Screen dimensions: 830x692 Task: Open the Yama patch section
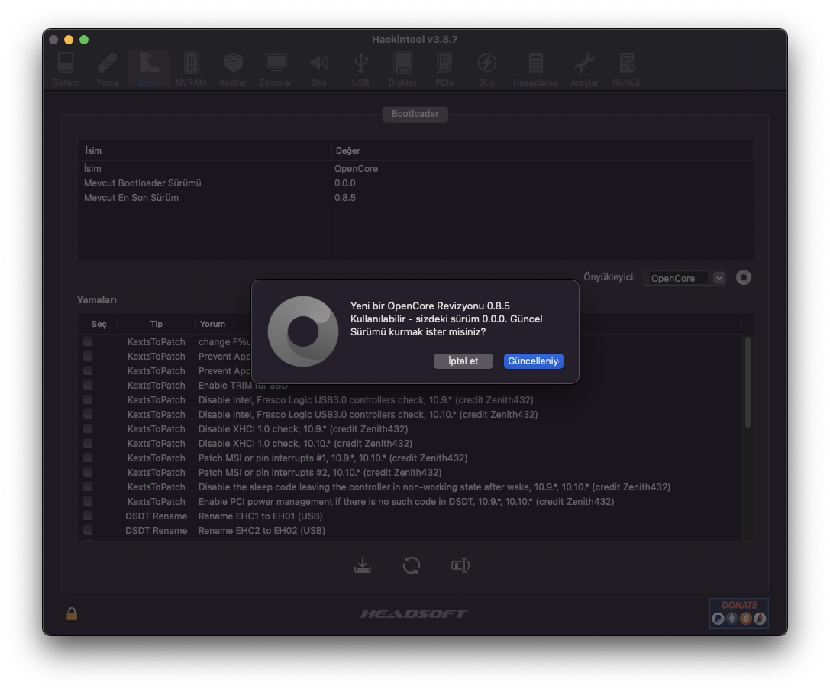click(107, 69)
